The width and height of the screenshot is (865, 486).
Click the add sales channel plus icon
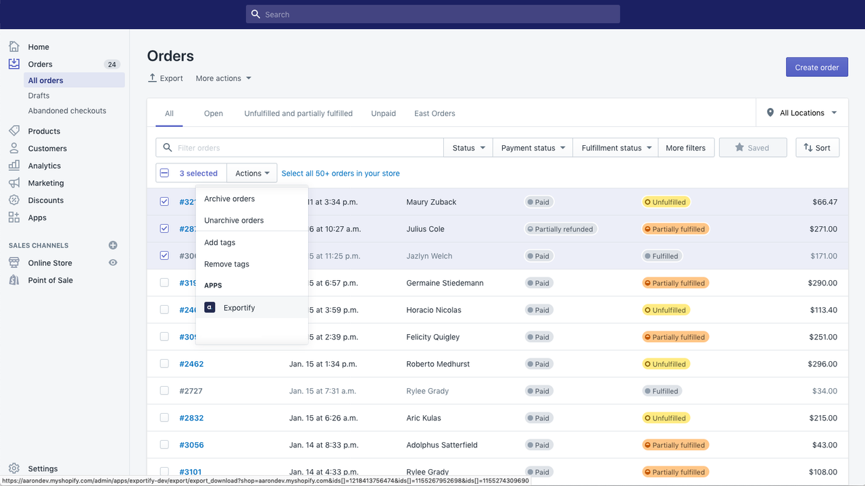[113, 245]
